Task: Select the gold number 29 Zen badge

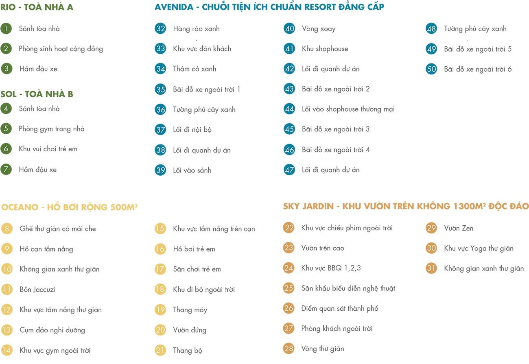Action: coord(431,228)
